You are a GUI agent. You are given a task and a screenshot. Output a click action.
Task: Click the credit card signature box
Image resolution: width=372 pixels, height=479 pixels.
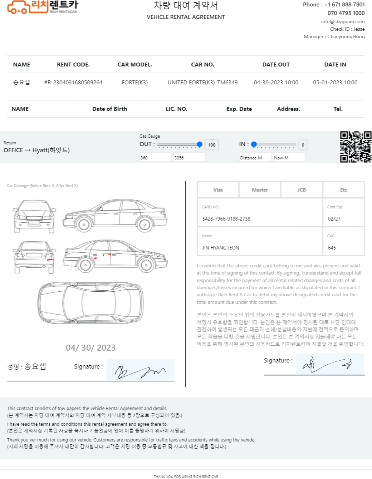tap(330, 364)
